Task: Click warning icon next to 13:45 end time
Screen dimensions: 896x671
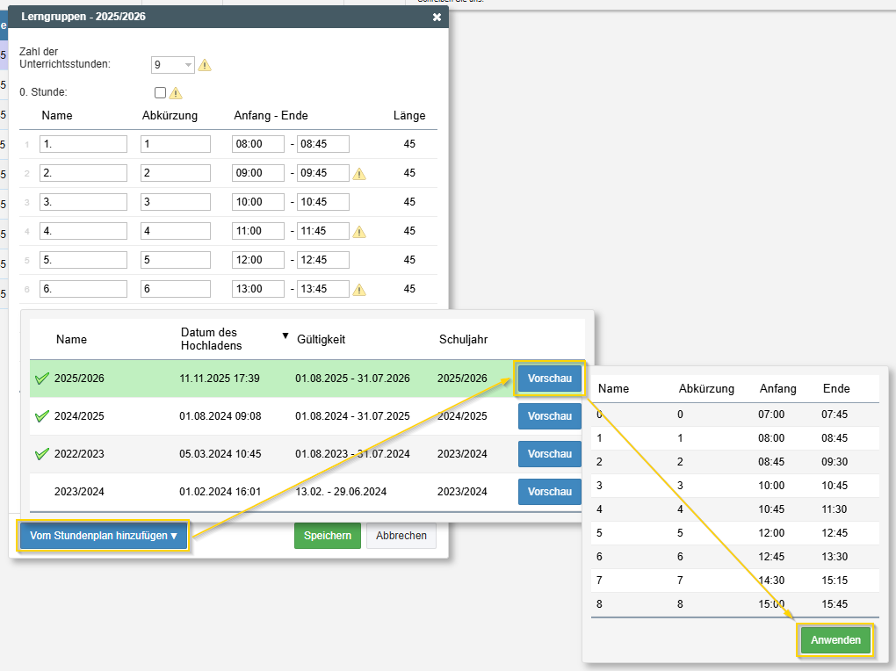Action: coord(359,290)
